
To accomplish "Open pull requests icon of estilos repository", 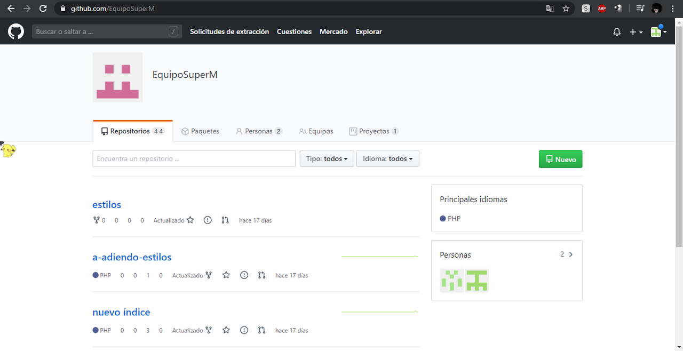I will point(225,220).
